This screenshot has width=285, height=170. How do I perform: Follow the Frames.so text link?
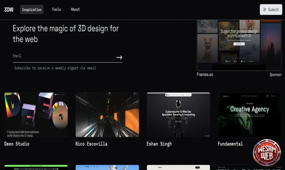[205, 74]
